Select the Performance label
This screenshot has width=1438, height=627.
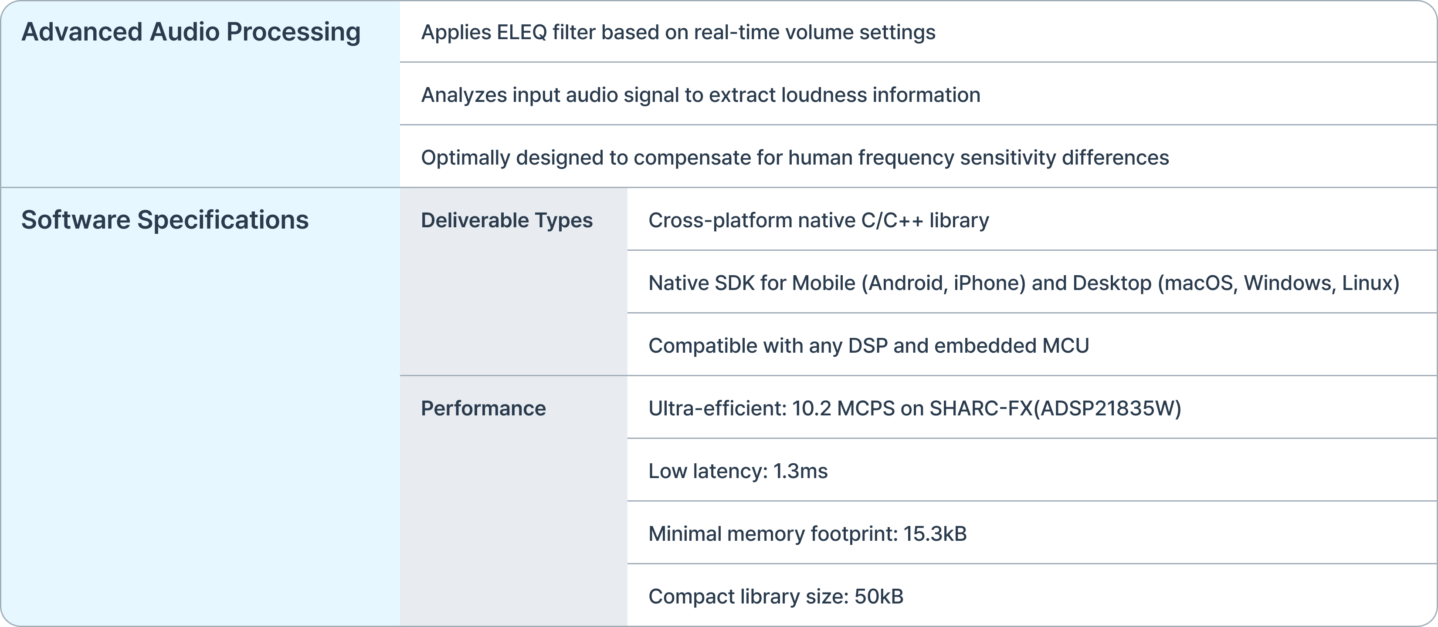tap(483, 408)
